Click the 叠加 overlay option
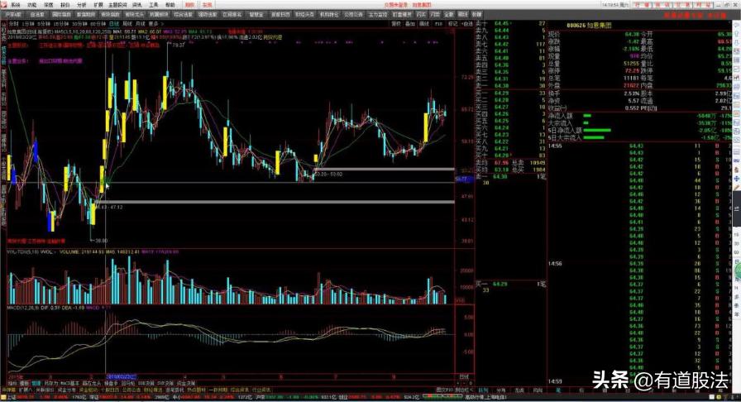741x402 pixels. click(410, 24)
